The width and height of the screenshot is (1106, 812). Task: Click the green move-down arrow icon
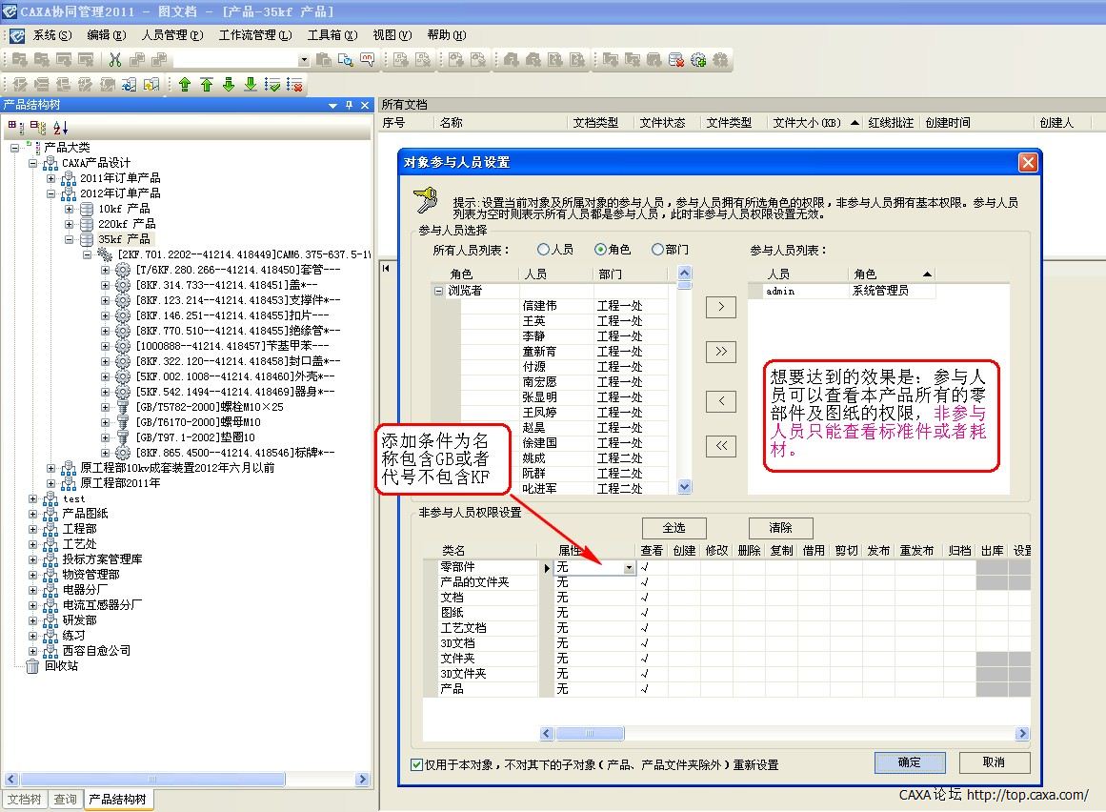point(229,85)
